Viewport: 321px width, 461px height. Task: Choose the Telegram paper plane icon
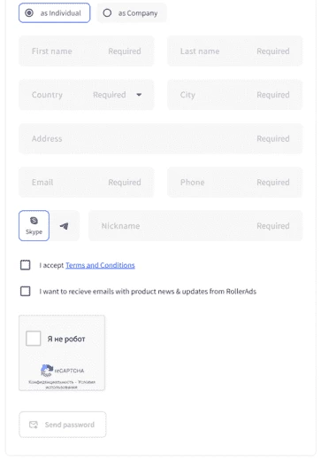tap(65, 226)
